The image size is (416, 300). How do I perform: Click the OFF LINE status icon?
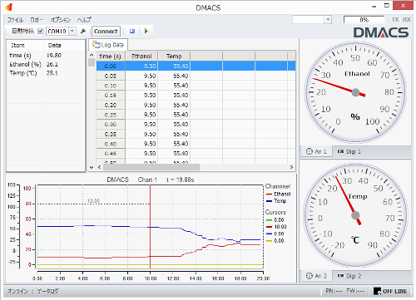pos(377,291)
